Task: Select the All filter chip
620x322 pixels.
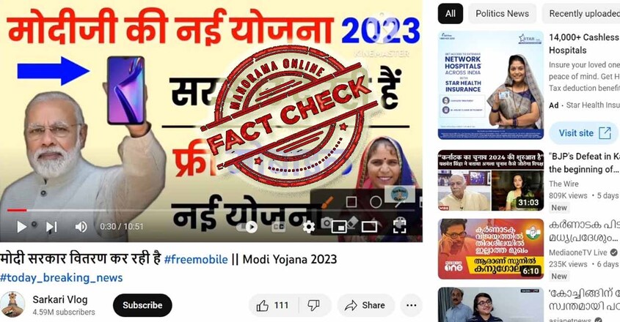Action: tap(451, 13)
